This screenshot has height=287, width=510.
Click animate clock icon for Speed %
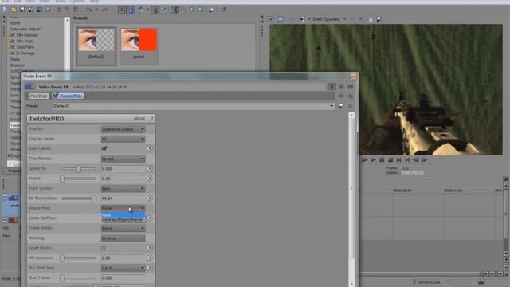click(149, 168)
